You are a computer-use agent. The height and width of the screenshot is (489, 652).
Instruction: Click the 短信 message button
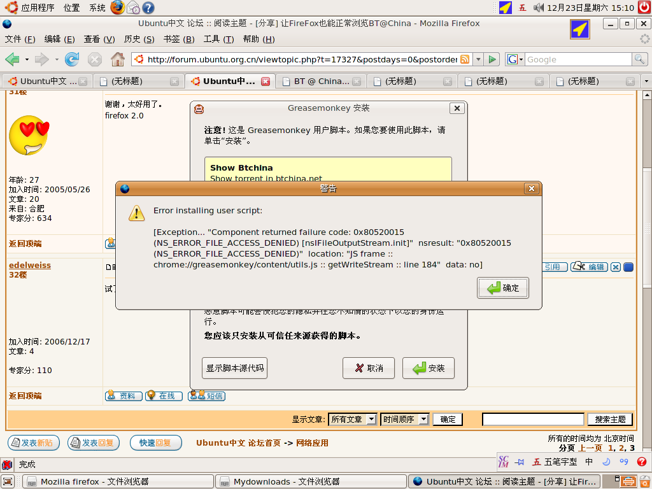[x=207, y=396]
